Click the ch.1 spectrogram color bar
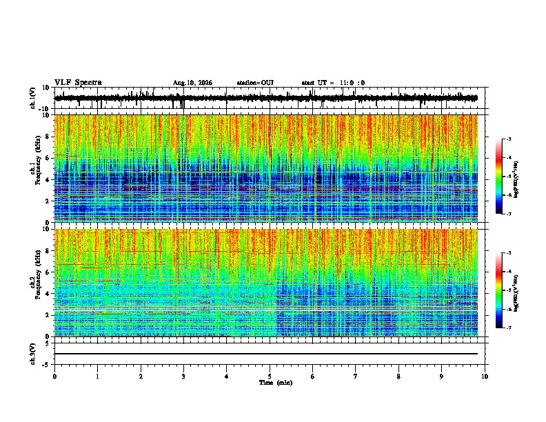This screenshot has height=422, width=546. [499, 177]
